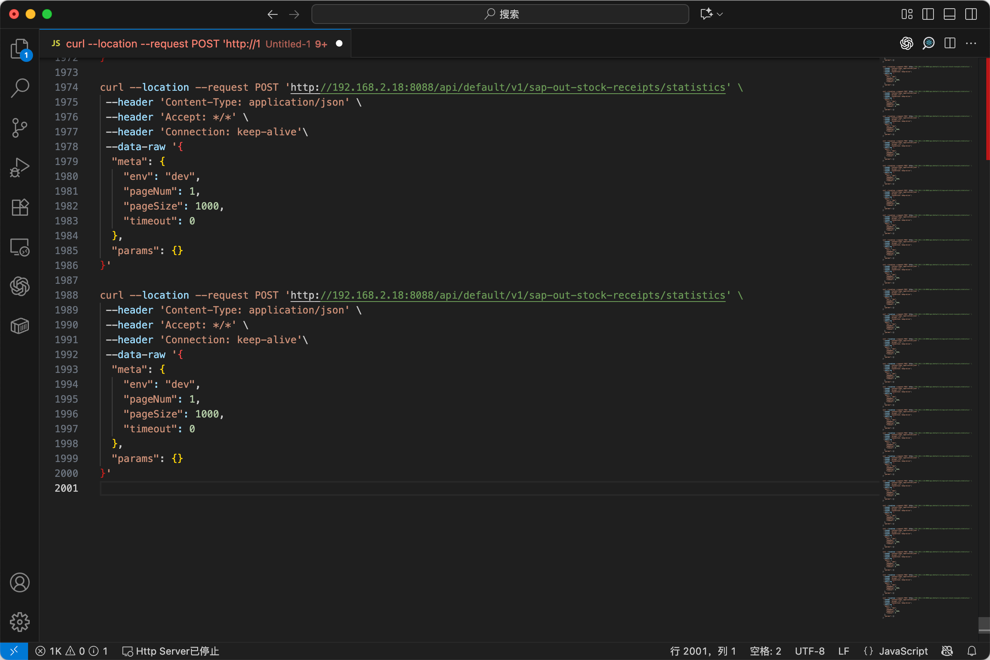The width and height of the screenshot is (990, 660).
Task: Open the editor More Actions ellipsis menu
Action: click(971, 43)
